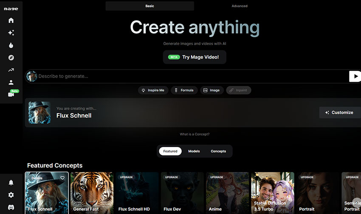Viewport: 361px width, 214px height.
Task: Open the settings gear icon
Action: click(11, 195)
